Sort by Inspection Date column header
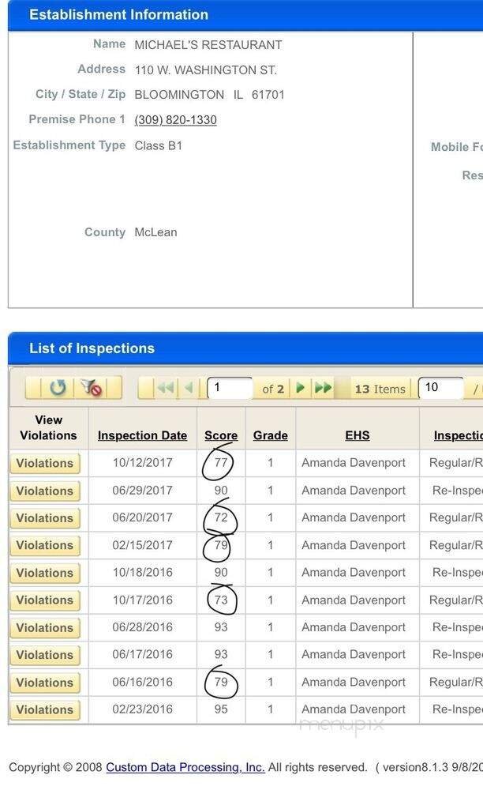This screenshot has width=483, height=790. click(142, 435)
